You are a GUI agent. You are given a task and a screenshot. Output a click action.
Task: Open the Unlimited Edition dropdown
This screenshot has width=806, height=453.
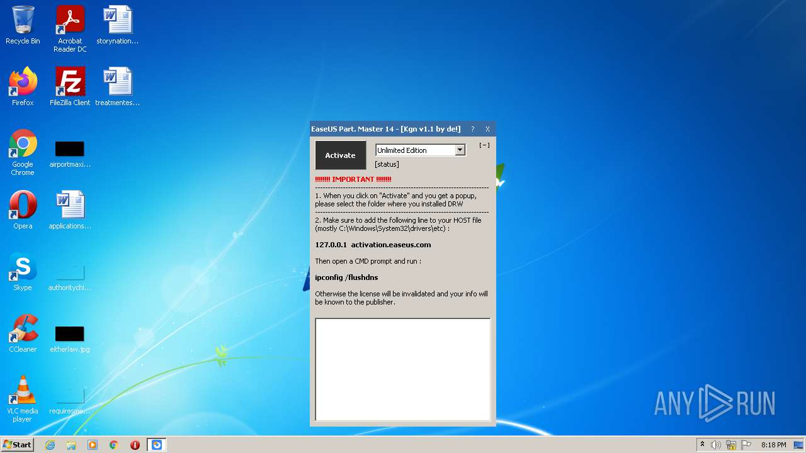point(460,150)
